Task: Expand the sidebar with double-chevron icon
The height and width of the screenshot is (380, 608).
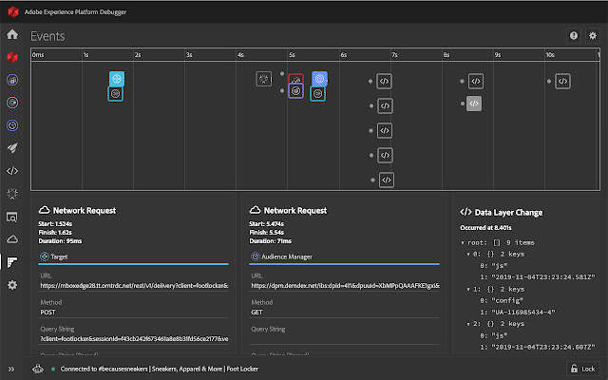Action: point(12,369)
